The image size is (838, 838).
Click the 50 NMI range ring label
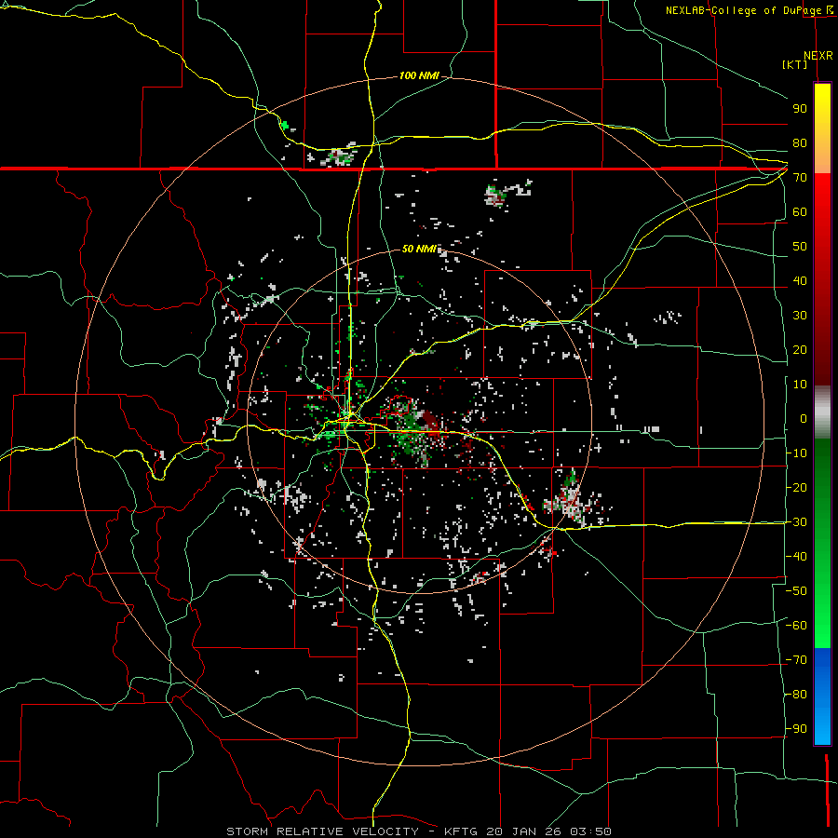(x=419, y=249)
